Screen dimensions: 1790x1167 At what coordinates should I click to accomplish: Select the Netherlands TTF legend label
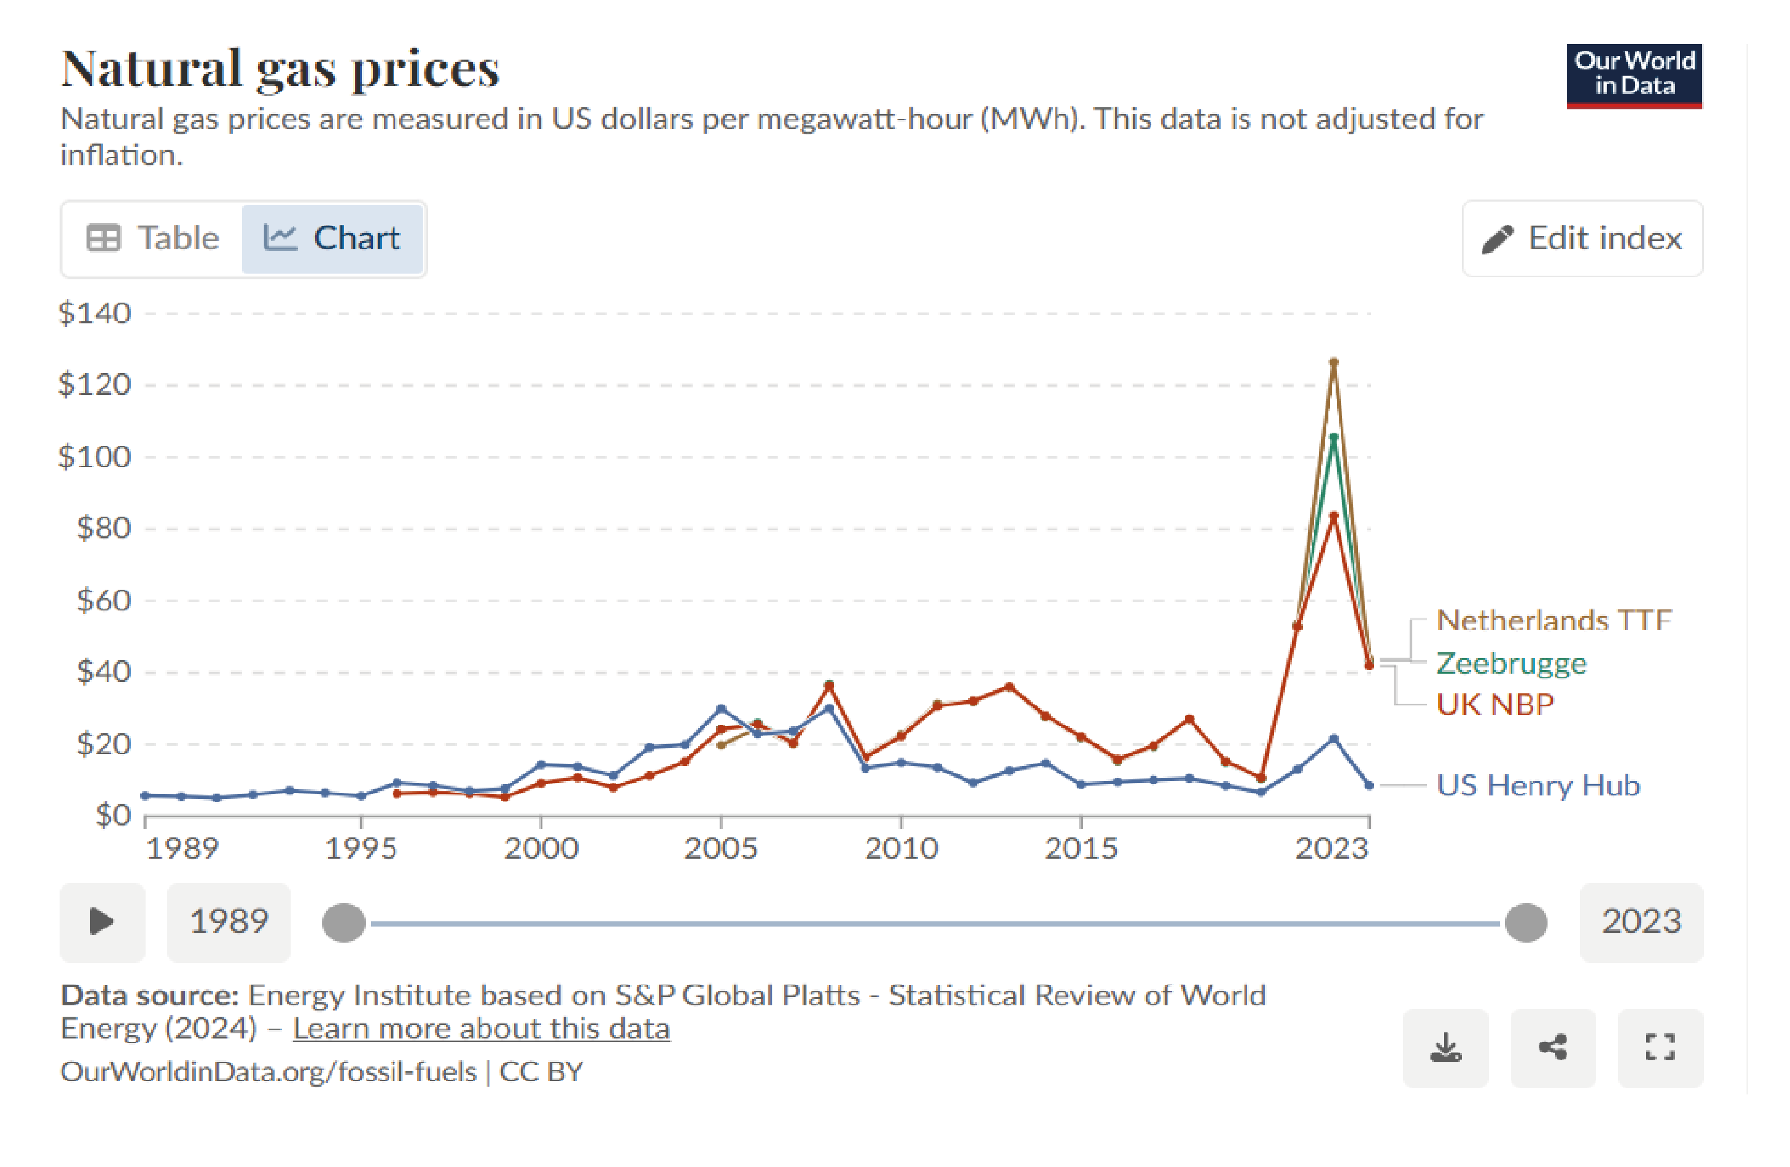tap(1554, 621)
